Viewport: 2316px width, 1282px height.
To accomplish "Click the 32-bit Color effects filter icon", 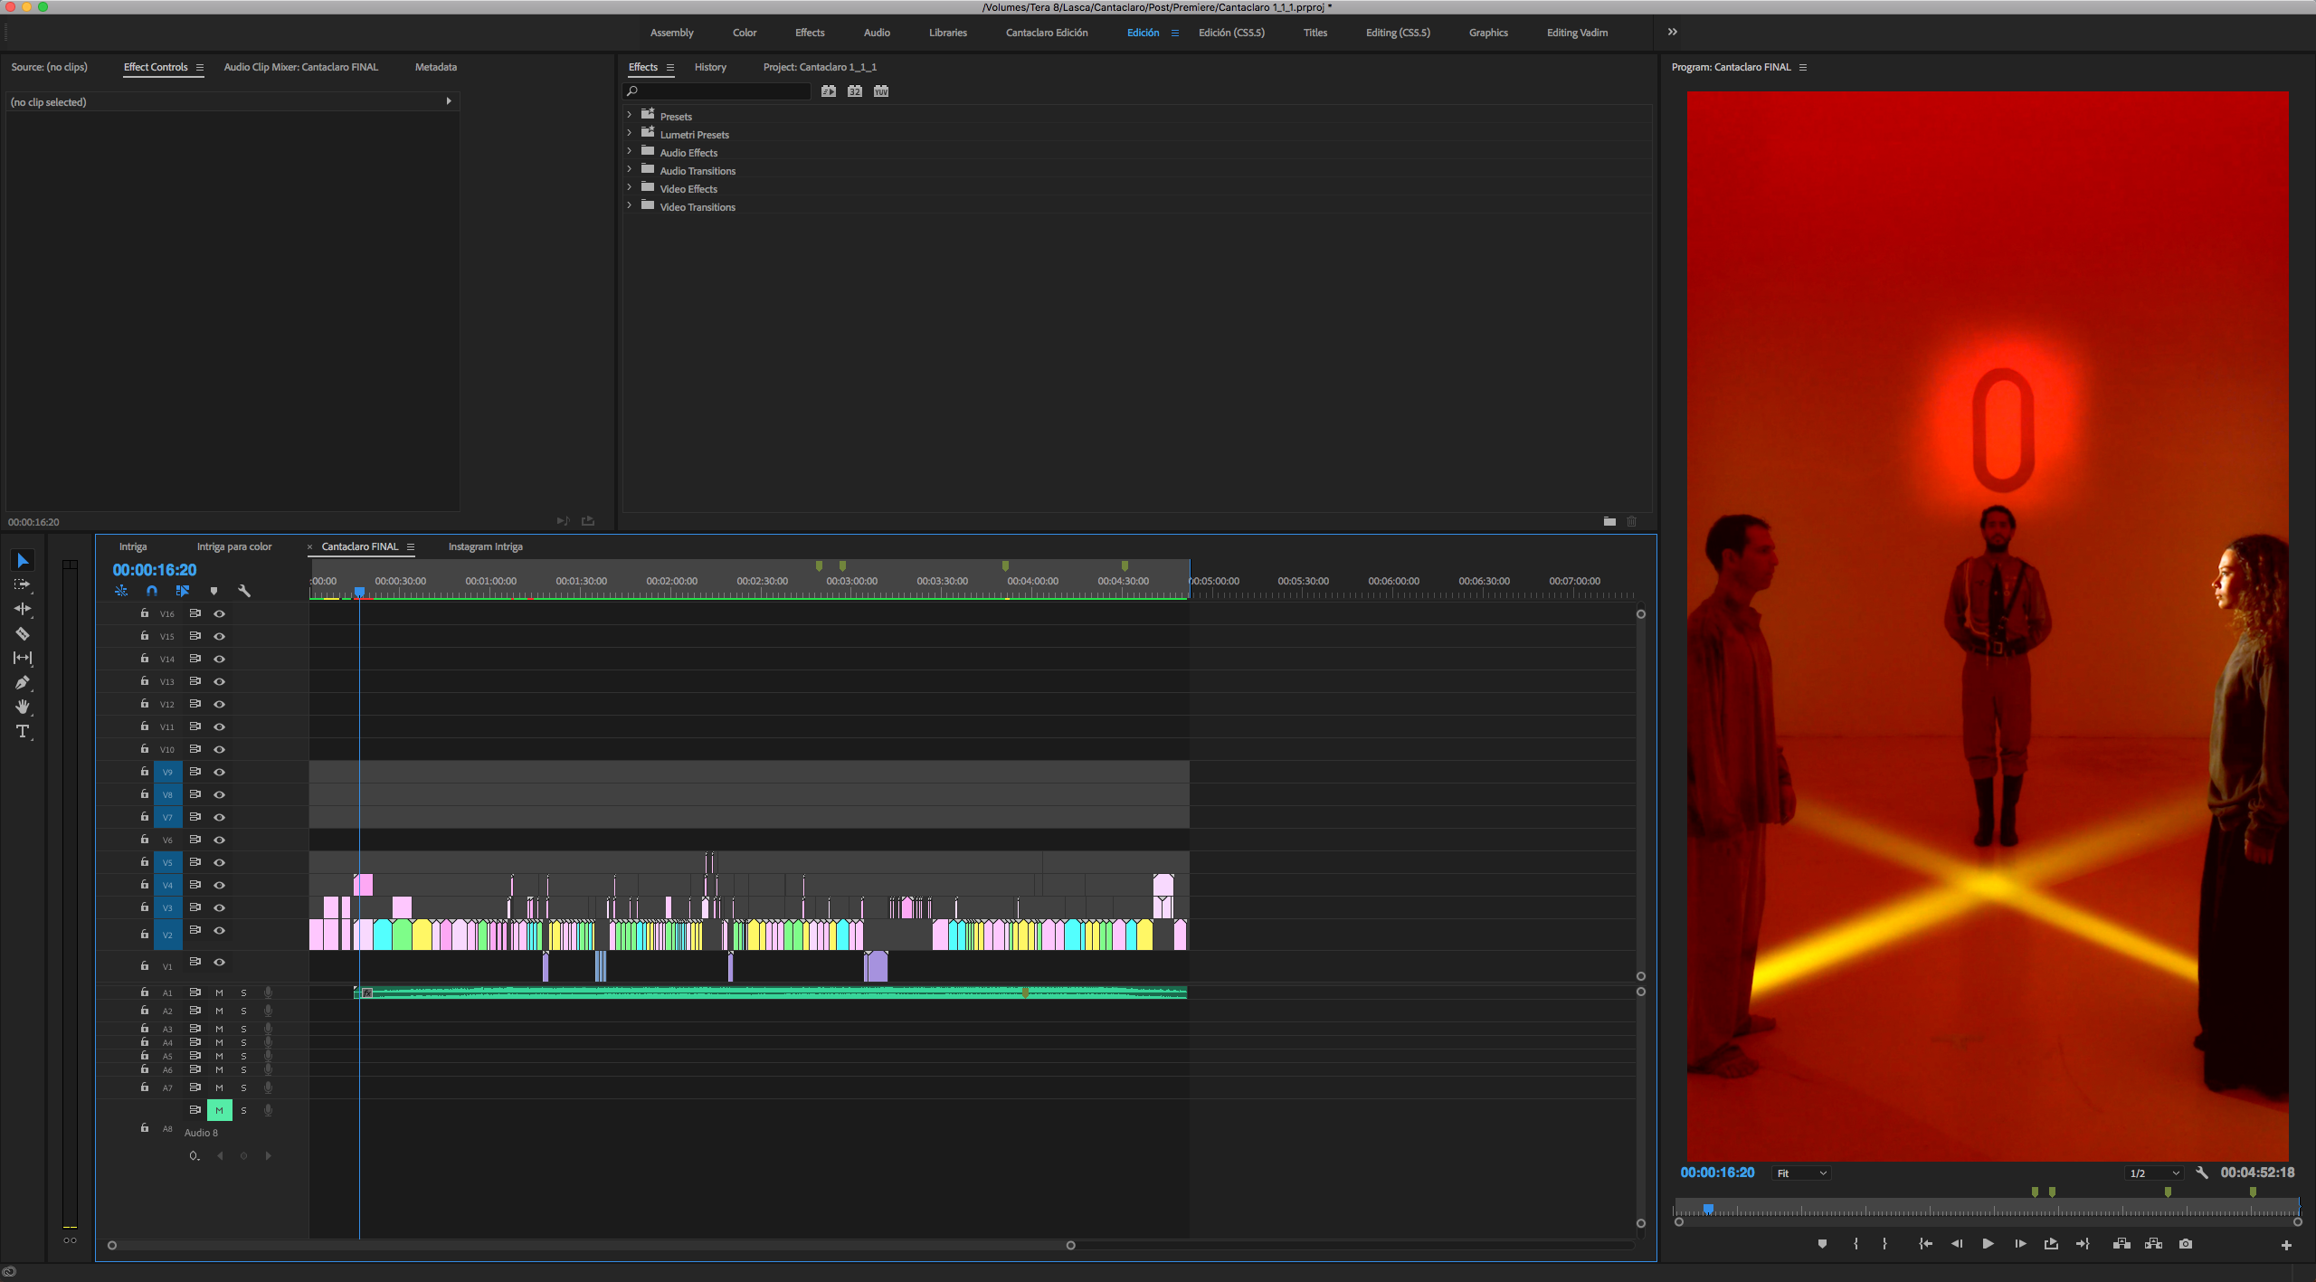I will (x=855, y=91).
